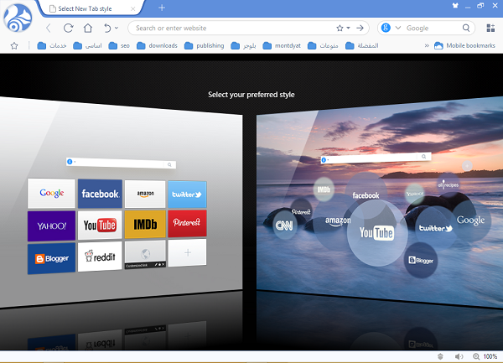Open the publishing bookmark folder

point(205,46)
